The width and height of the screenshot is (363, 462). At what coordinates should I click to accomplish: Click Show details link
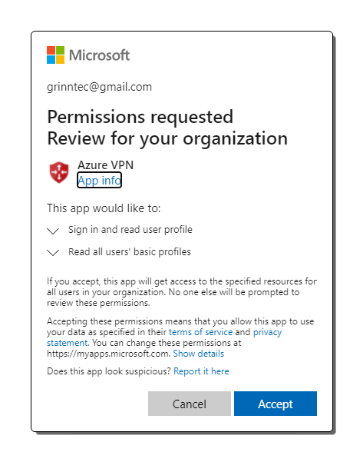pyautogui.click(x=199, y=354)
